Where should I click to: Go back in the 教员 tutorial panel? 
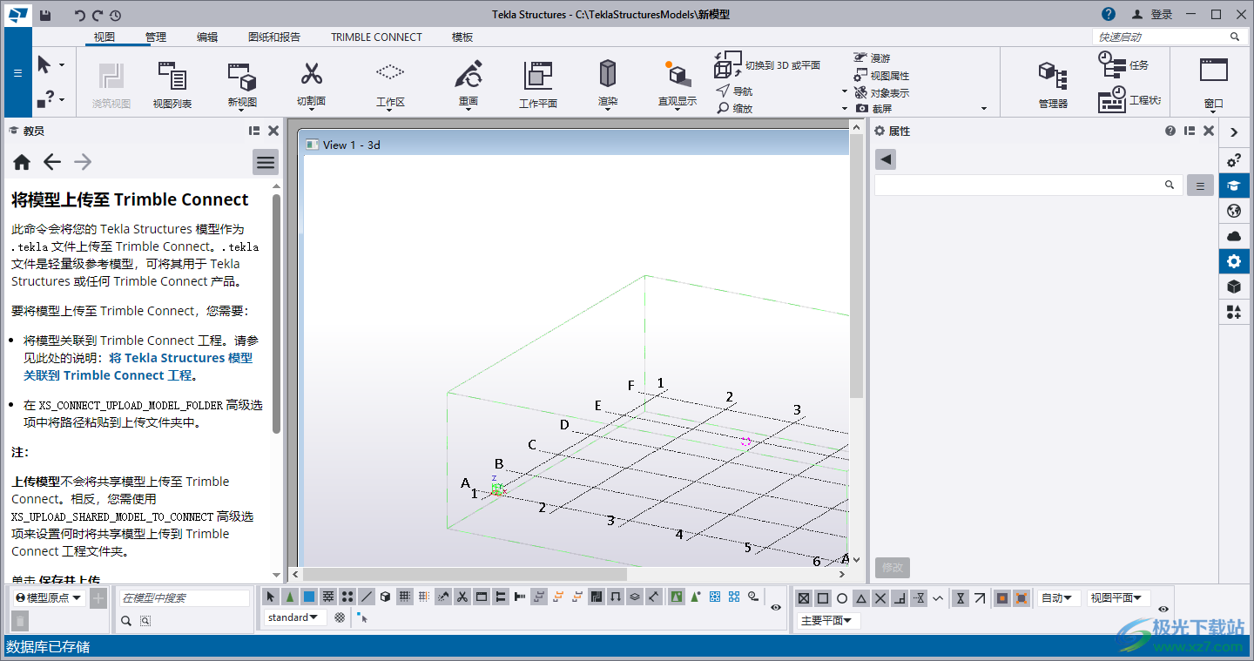52,161
